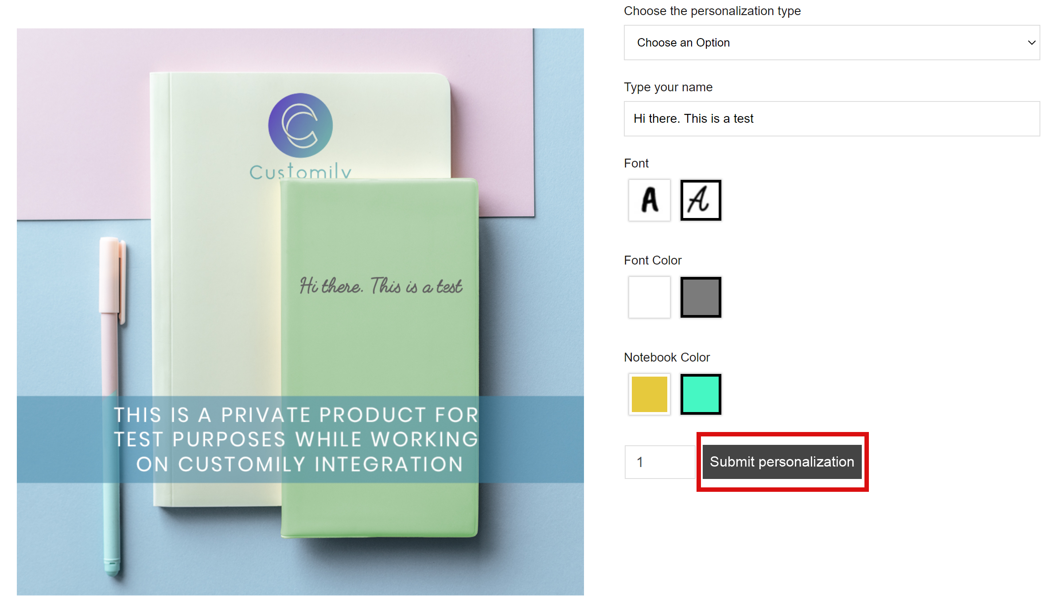This screenshot has width=1047, height=611.
Task: Click the Customily circular logo on the notebook
Action: [x=300, y=125]
